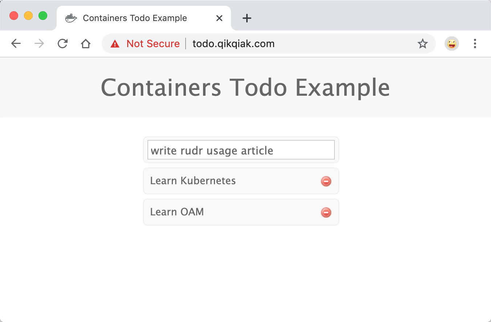Click the todo.qikqiak.com address bar
Viewport: 491px width, 322px height.
click(269, 44)
